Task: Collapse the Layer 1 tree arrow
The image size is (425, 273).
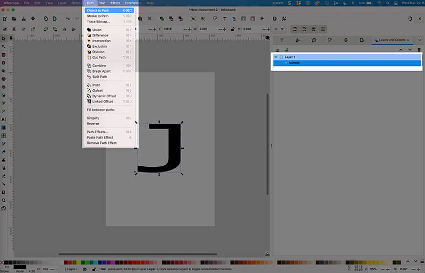Action: (276, 57)
